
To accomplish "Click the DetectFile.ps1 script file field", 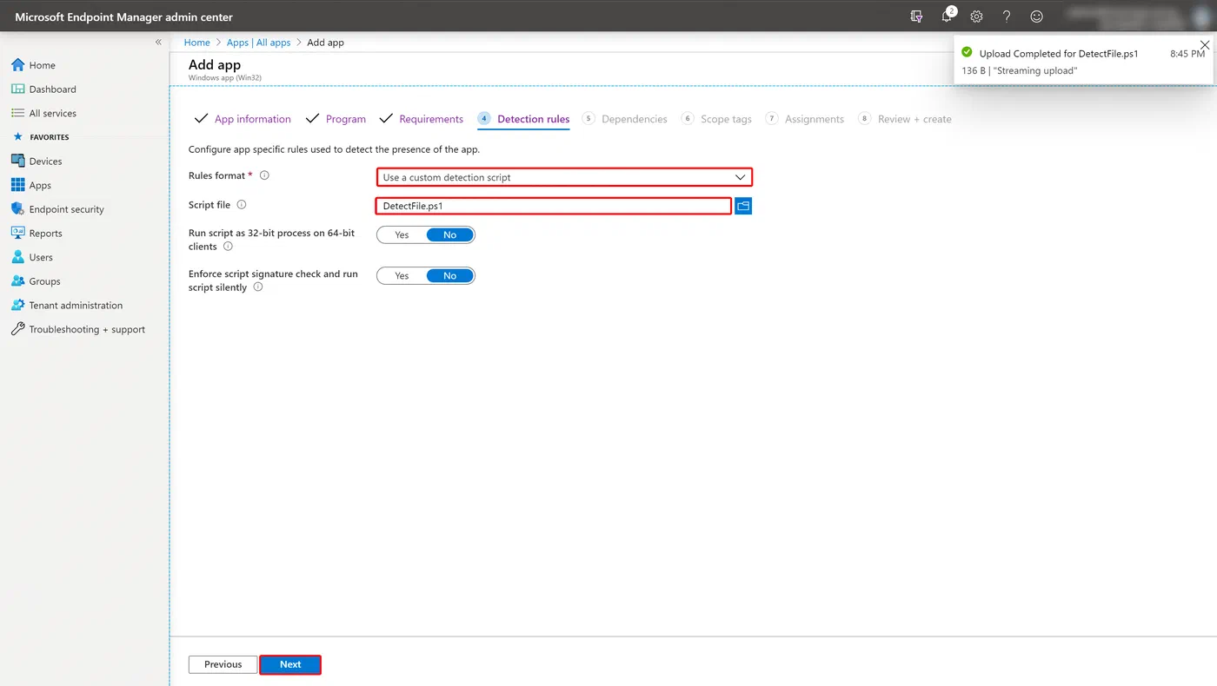I will (x=553, y=206).
